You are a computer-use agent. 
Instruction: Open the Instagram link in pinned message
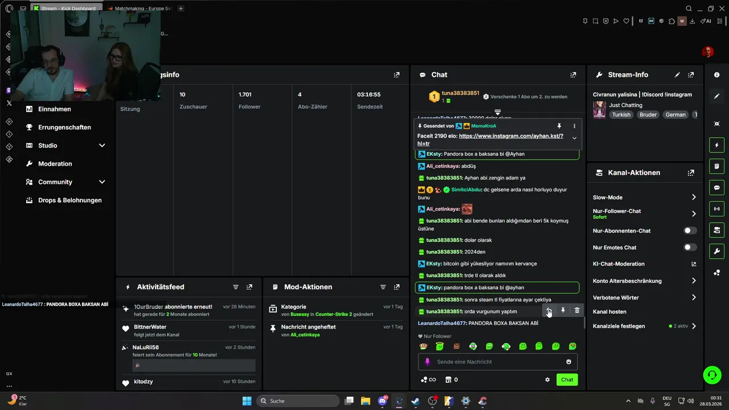pyautogui.click(x=490, y=140)
